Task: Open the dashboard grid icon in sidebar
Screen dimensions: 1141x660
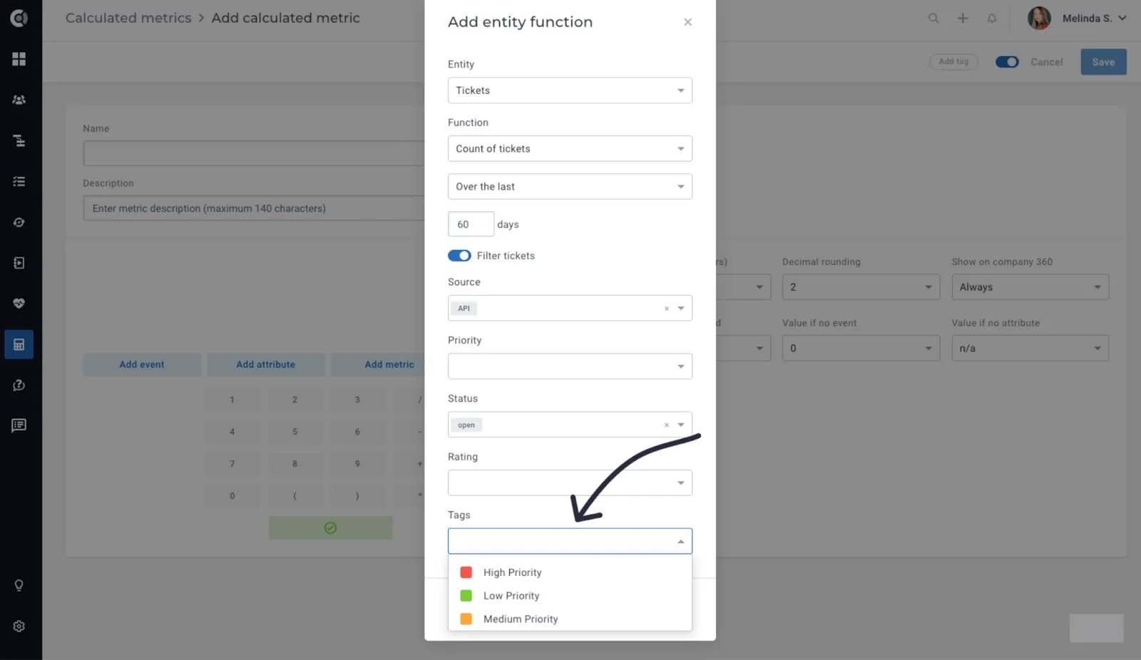Action: [x=19, y=59]
